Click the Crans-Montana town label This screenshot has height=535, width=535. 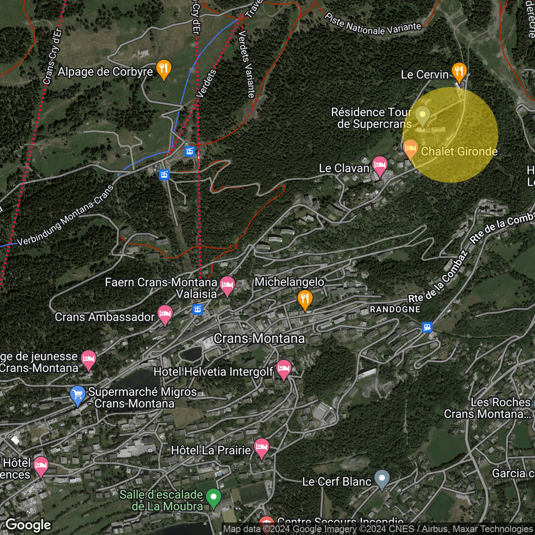point(260,339)
